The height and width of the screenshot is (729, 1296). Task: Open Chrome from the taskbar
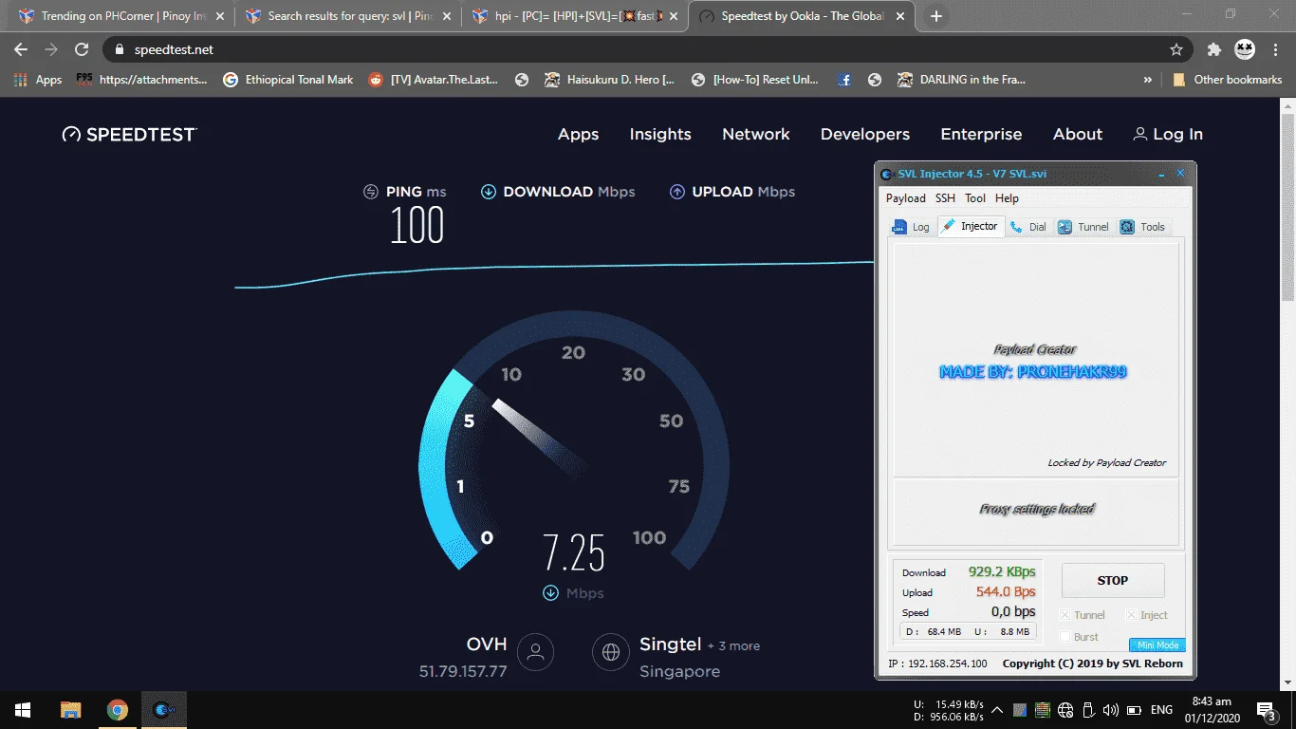tap(118, 710)
